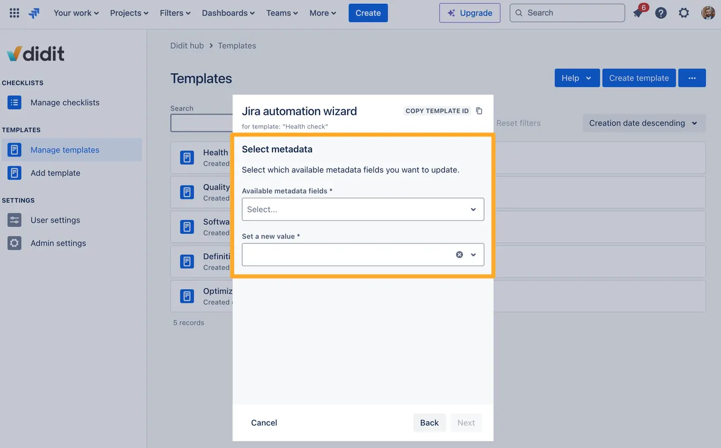The height and width of the screenshot is (448, 721).
Task: Open notifications bell with badge
Action: coord(638,12)
